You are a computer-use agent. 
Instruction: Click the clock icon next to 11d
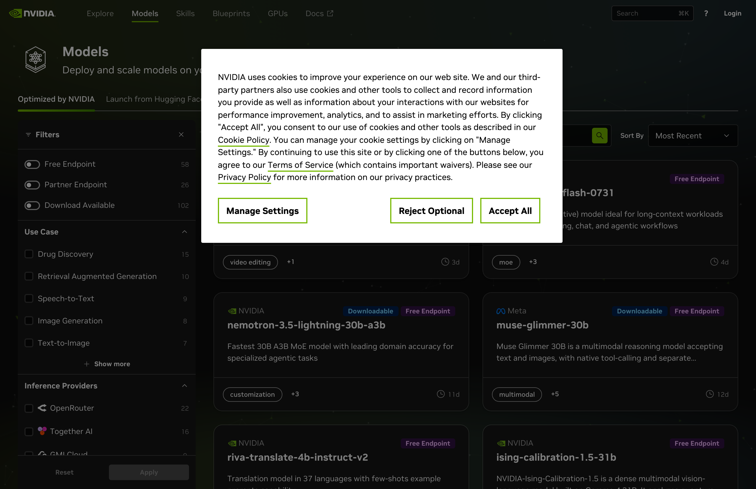441,394
